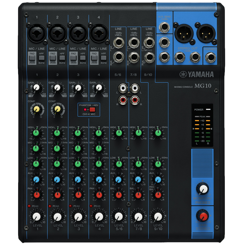Click the channel 2 MIC/LINE combo jack
This screenshot has height=244, width=244.
[x=57, y=33]
